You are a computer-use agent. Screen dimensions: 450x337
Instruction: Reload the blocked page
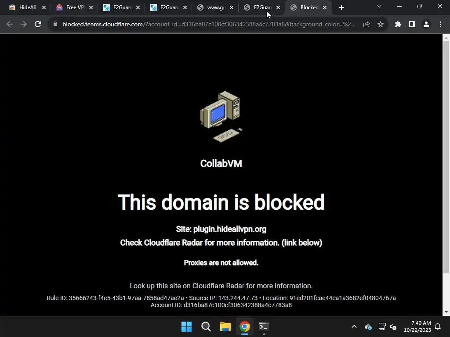tap(38, 25)
